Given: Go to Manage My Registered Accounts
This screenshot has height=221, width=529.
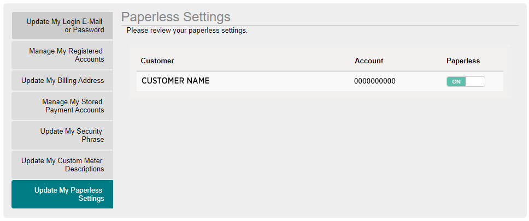Looking at the screenshot, I should coord(62,55).
